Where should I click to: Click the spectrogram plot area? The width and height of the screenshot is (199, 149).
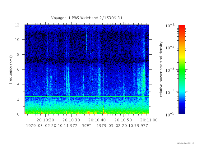(x=87, y=70)
